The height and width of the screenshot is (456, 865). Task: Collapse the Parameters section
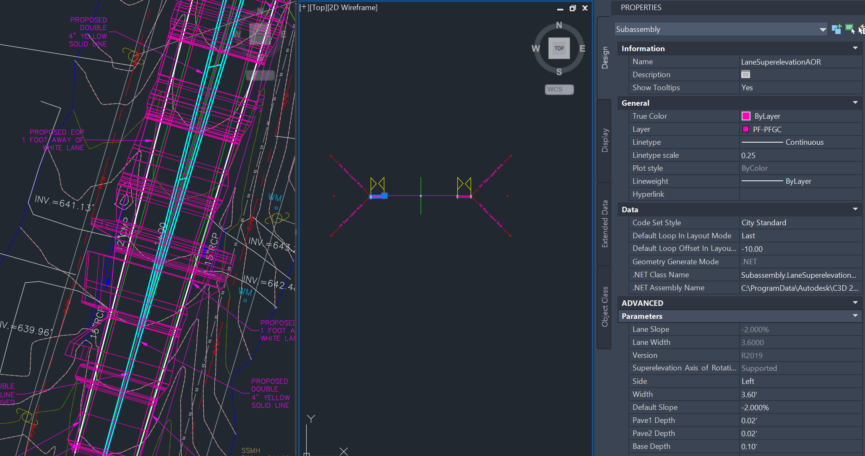tap(855, 316)
